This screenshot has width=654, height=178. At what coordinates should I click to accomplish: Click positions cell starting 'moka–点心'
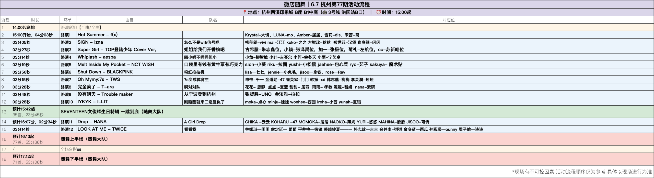[449, 101]
